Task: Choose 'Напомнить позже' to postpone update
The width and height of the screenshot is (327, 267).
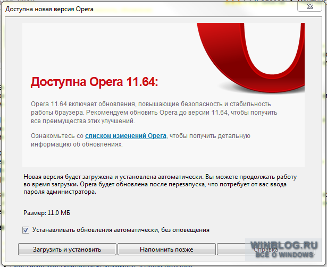Action: [166, 249]
